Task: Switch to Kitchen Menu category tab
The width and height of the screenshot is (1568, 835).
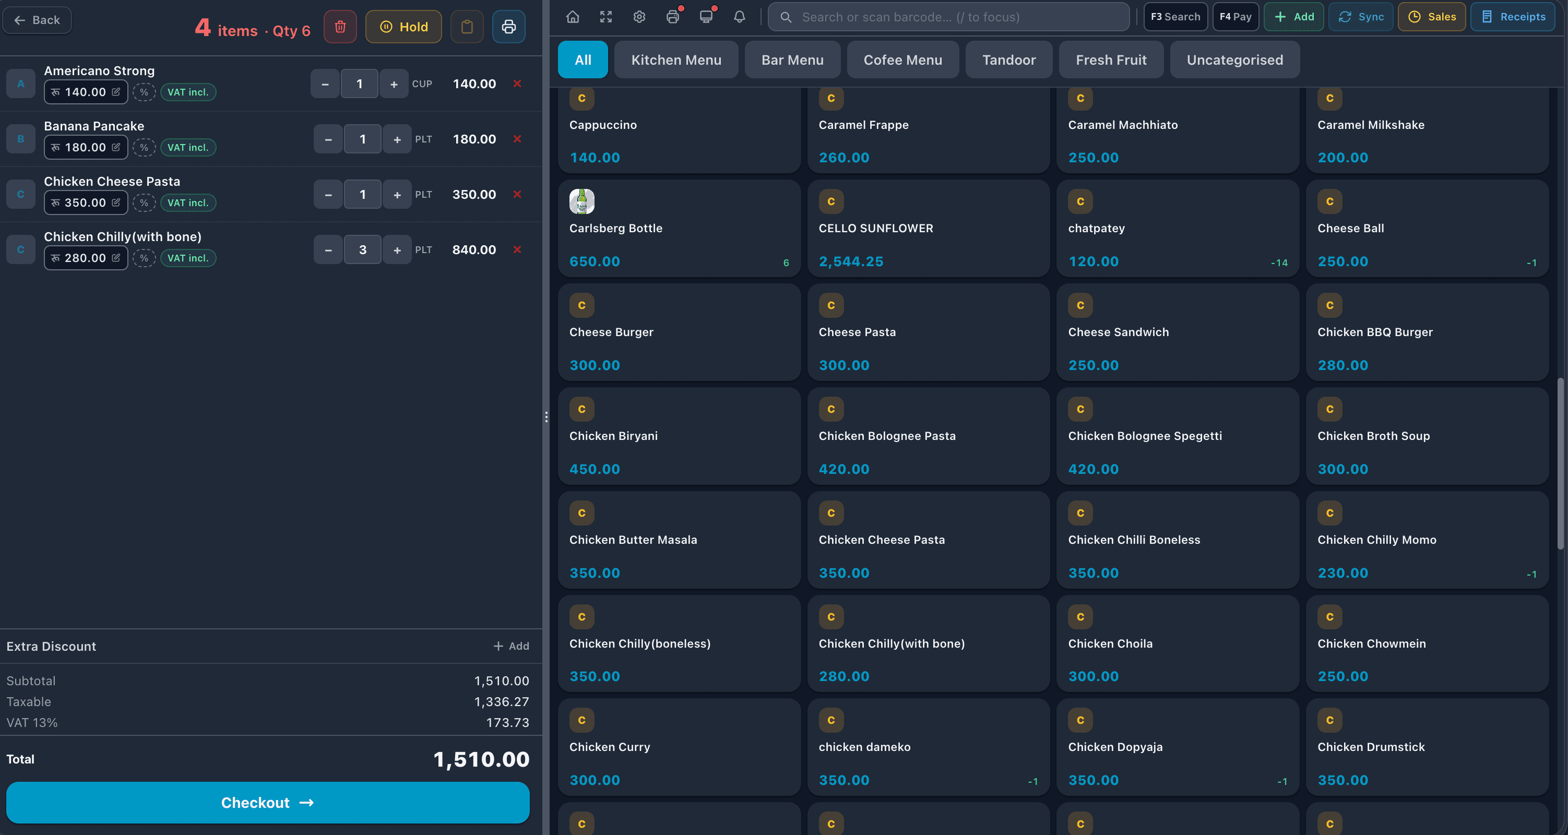Action: (676, 59)
